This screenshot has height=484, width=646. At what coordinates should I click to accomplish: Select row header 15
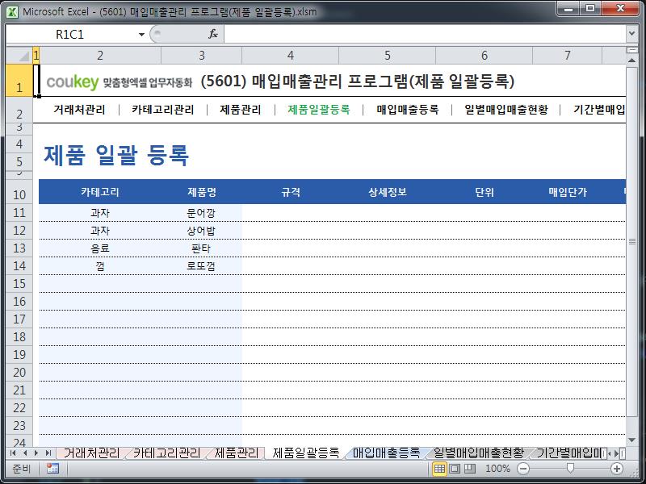[19, 284]
